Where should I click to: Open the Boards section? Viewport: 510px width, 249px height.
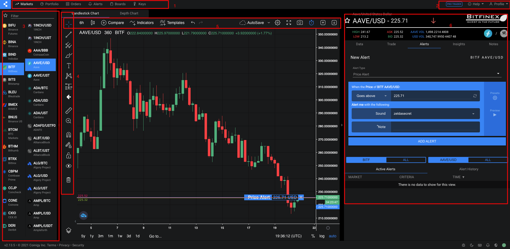[118, 4]
